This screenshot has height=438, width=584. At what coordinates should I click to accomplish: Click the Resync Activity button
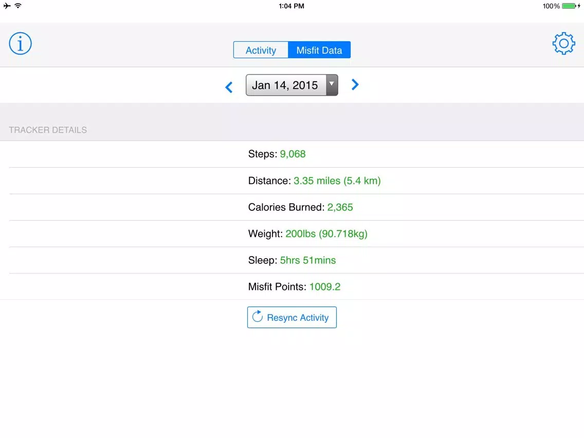291,317
